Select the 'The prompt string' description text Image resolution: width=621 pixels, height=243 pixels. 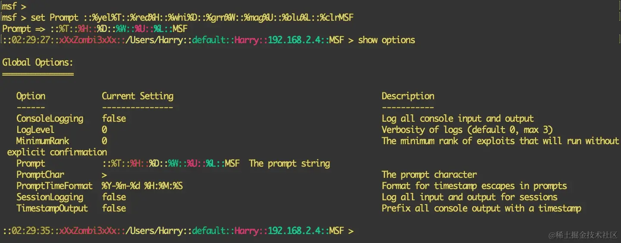click(289, 164)
